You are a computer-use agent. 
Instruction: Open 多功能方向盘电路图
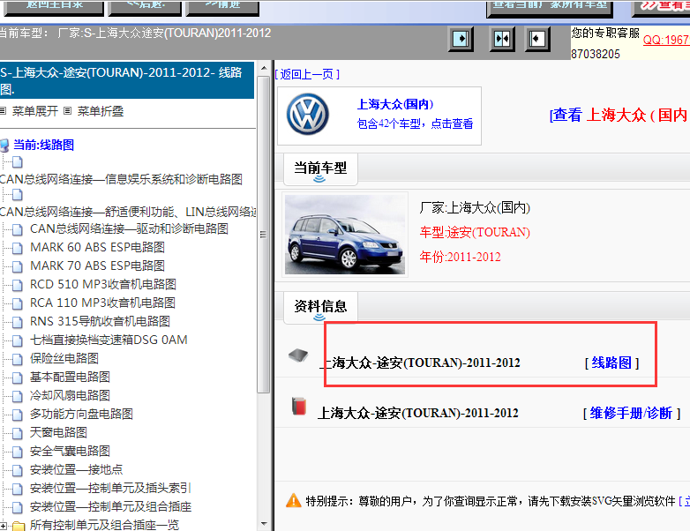[x=81, y=414]
